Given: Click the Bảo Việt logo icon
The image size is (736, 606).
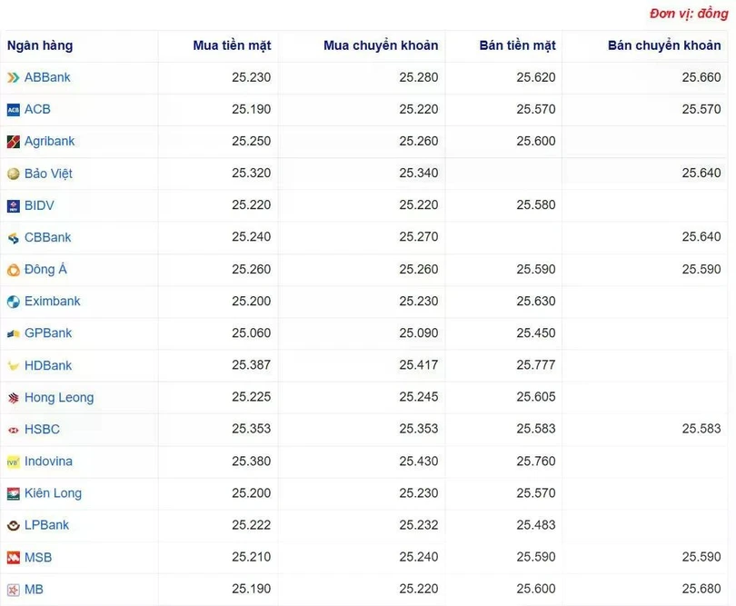Looking at the screenshot, I should click(x=13, y=174).
